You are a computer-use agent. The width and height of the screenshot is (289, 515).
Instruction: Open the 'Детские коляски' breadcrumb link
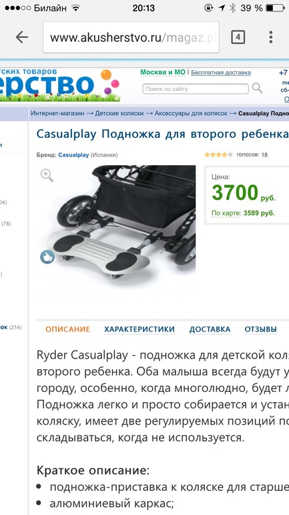tap(119, 113)
